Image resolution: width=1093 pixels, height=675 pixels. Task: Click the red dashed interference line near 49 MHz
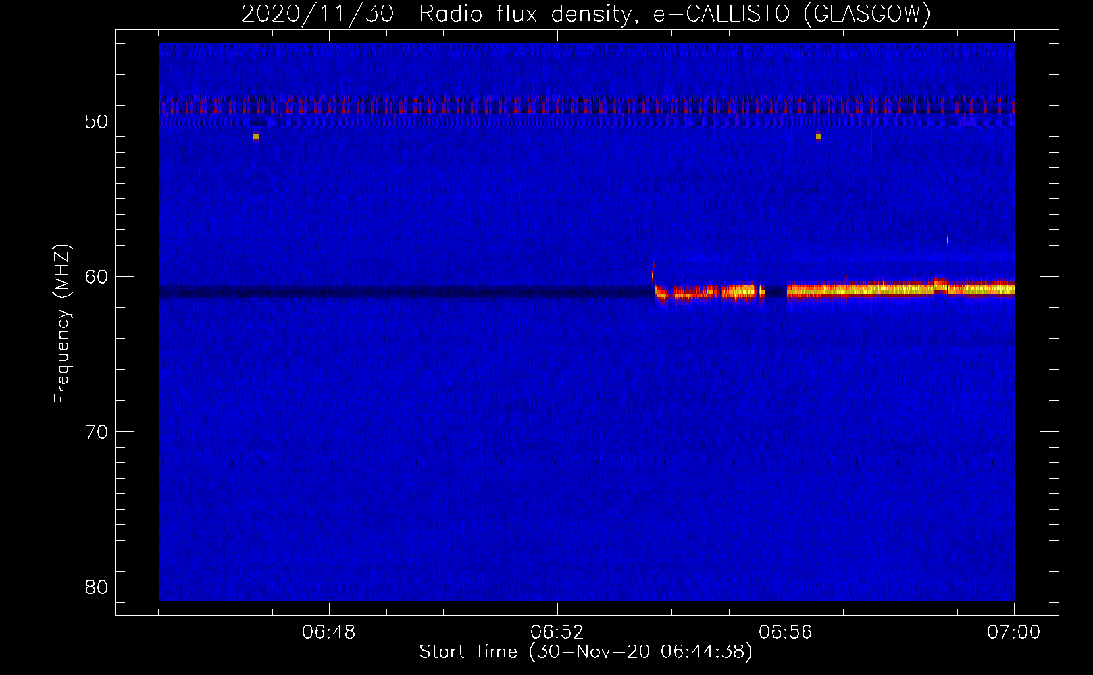tap(586, 105)
